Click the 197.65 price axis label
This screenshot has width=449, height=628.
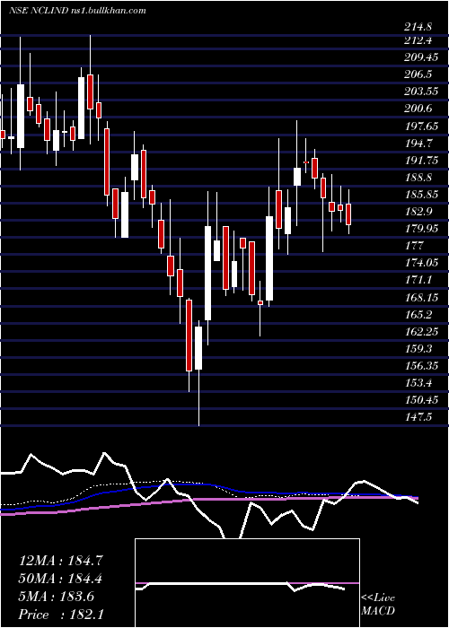pos(421,126)
